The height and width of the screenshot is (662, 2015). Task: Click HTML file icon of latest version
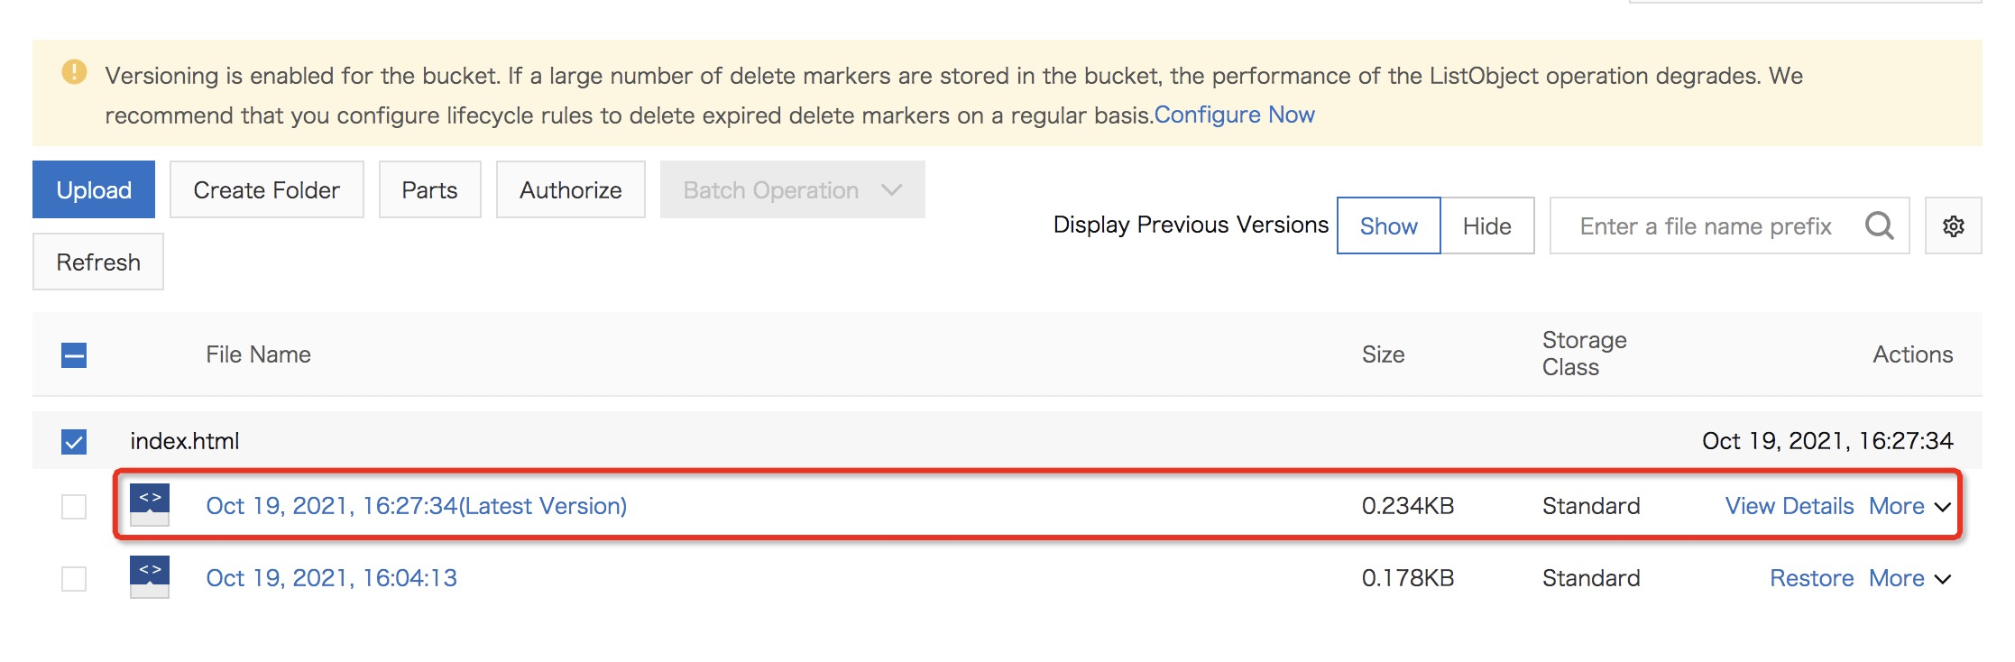150,505
